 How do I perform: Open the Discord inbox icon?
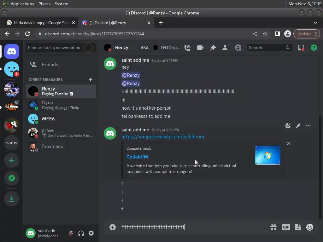[x=301, y=48]
